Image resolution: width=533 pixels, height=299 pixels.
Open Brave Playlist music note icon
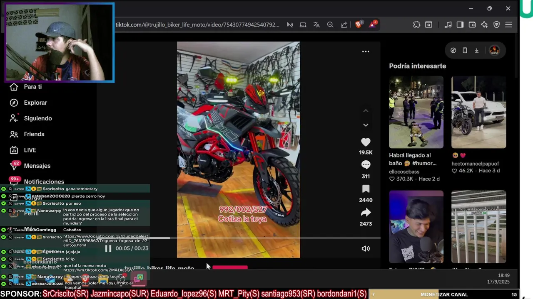click(x=448, y=25)
